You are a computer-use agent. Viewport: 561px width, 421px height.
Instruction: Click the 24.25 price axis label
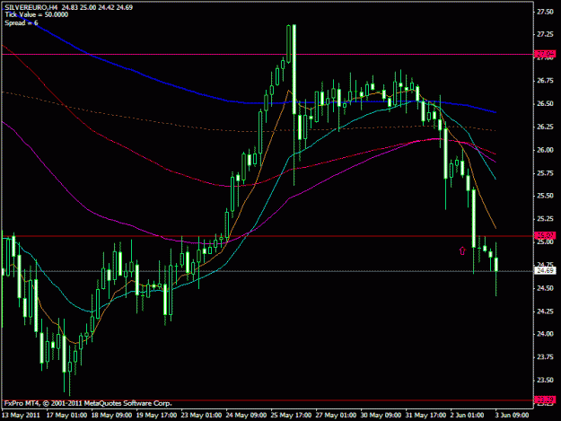[x=545, y=311]
